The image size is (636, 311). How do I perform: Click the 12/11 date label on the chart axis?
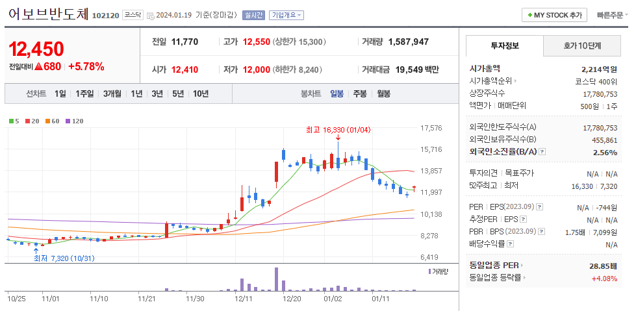[x=244, y=299]
